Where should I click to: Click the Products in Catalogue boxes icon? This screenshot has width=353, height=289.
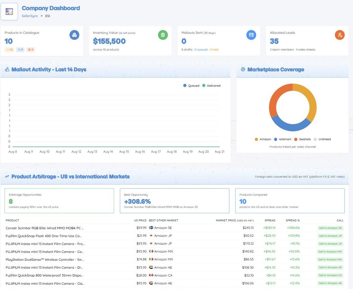click(74, 35)
